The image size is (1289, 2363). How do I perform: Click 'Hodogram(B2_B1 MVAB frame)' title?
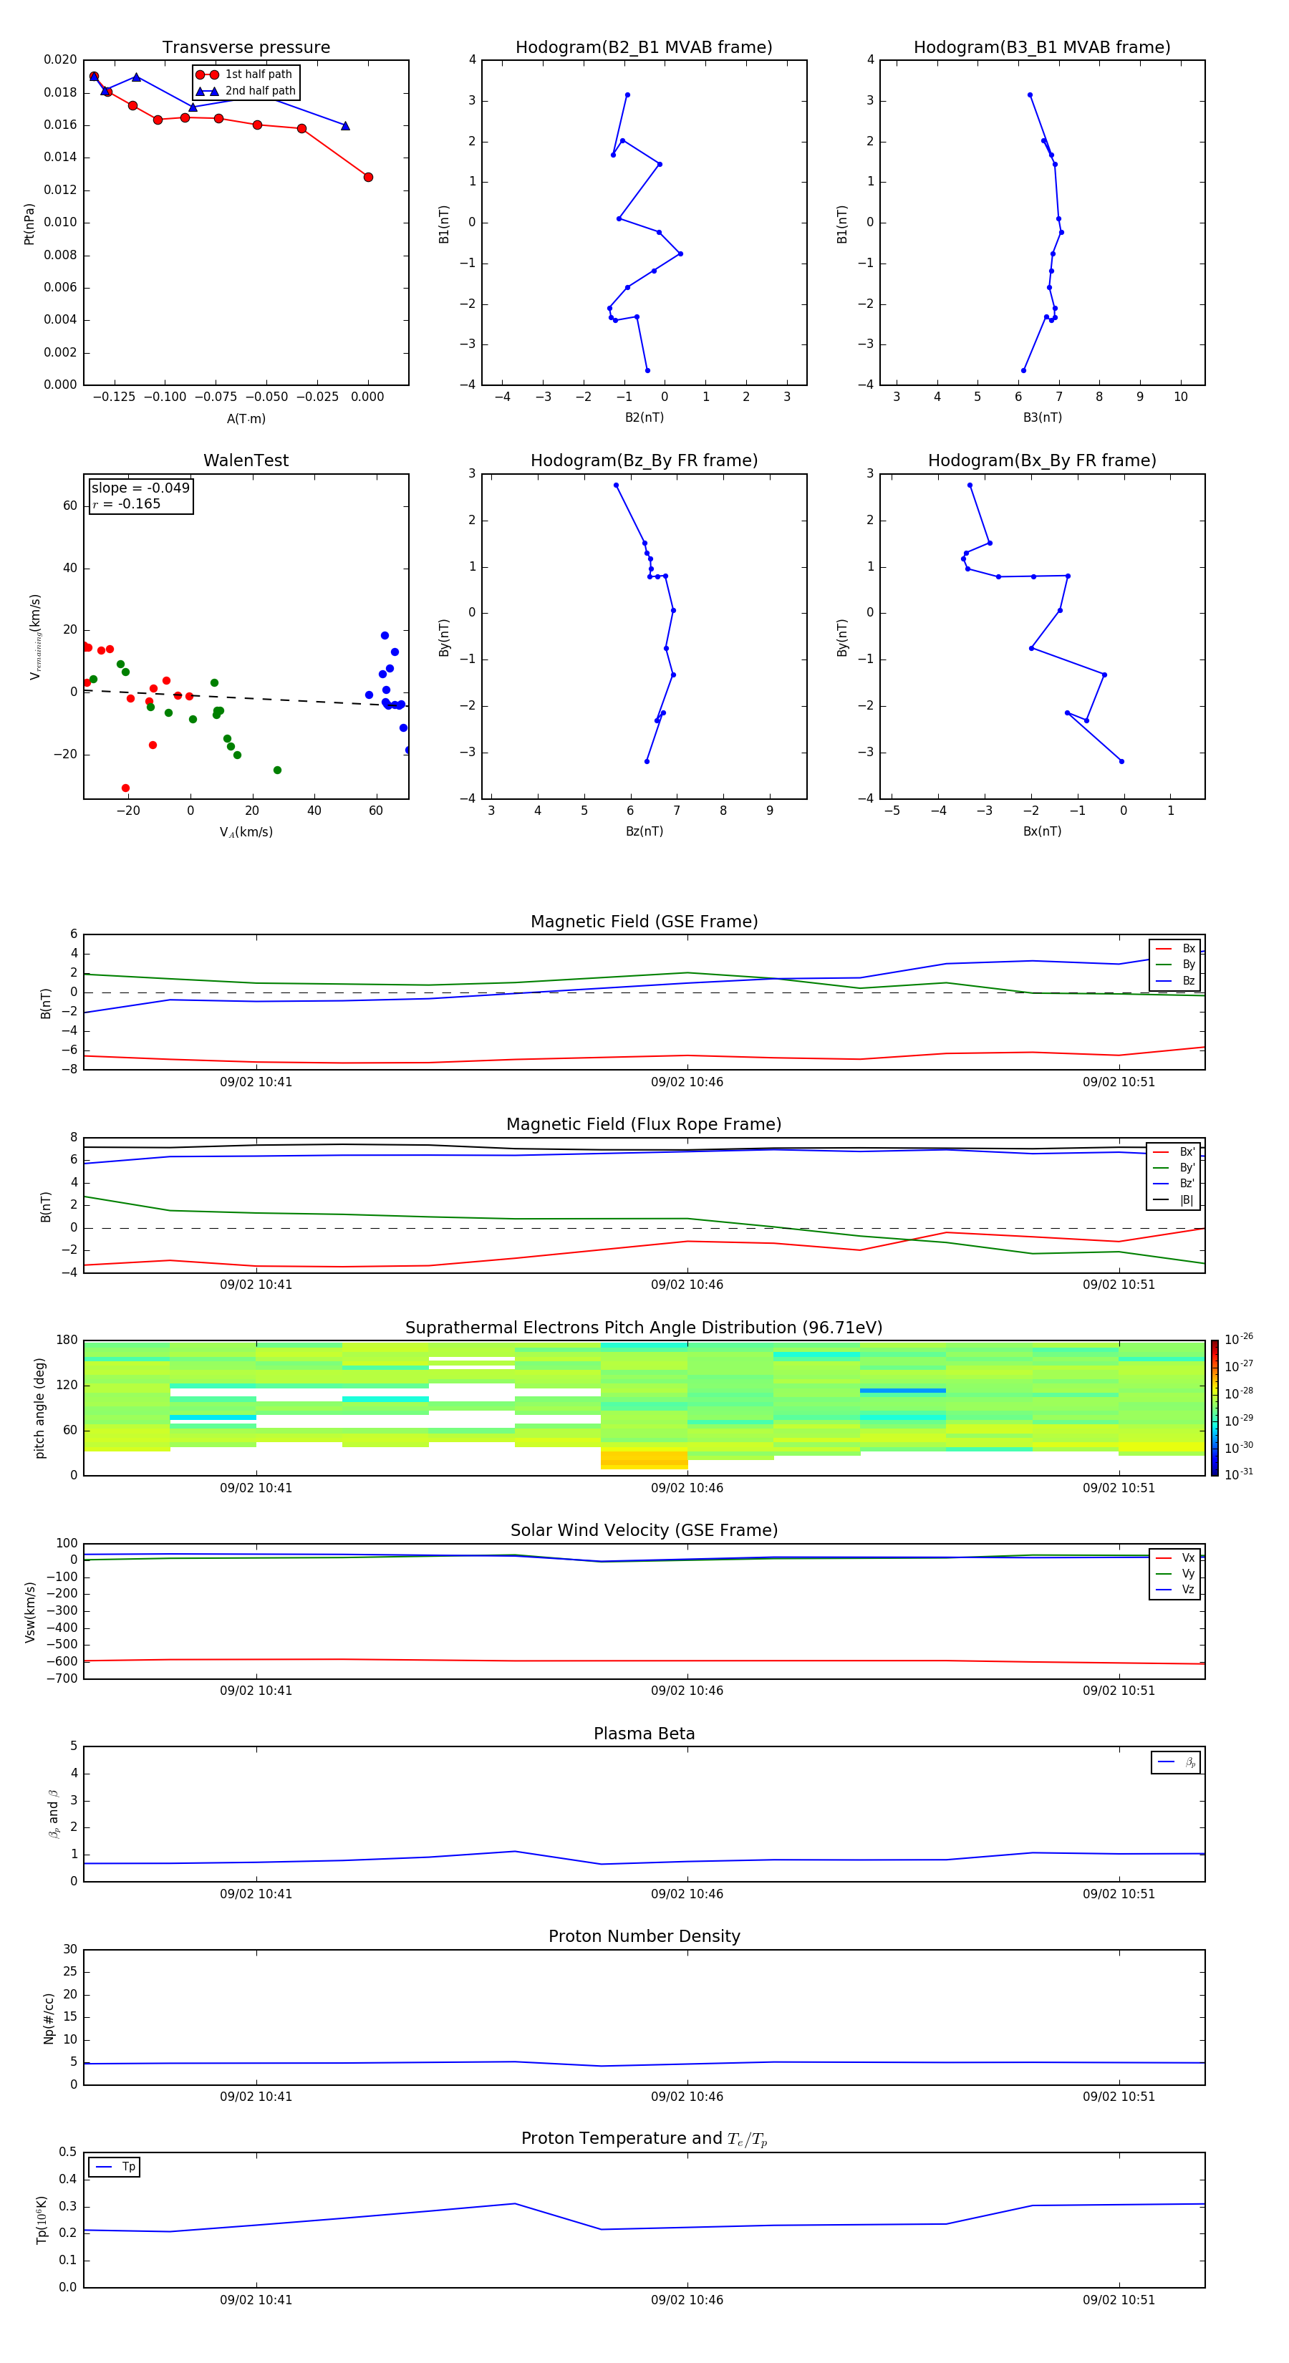[644, 48]
